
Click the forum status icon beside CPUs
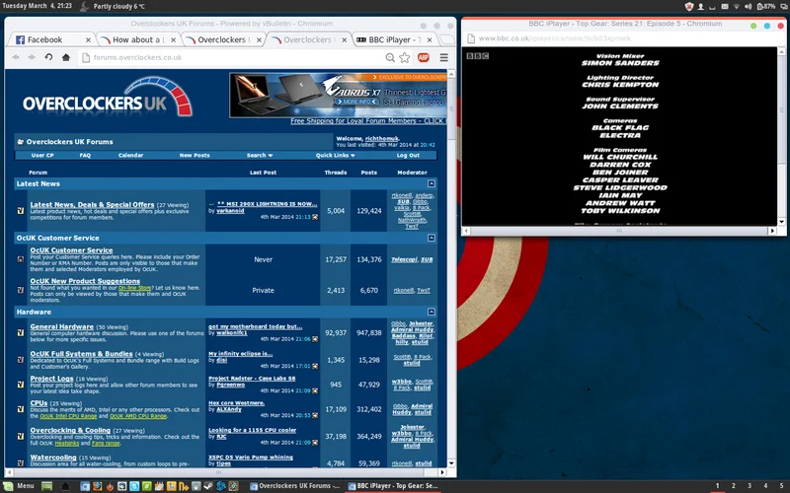(x=21, y=409)
